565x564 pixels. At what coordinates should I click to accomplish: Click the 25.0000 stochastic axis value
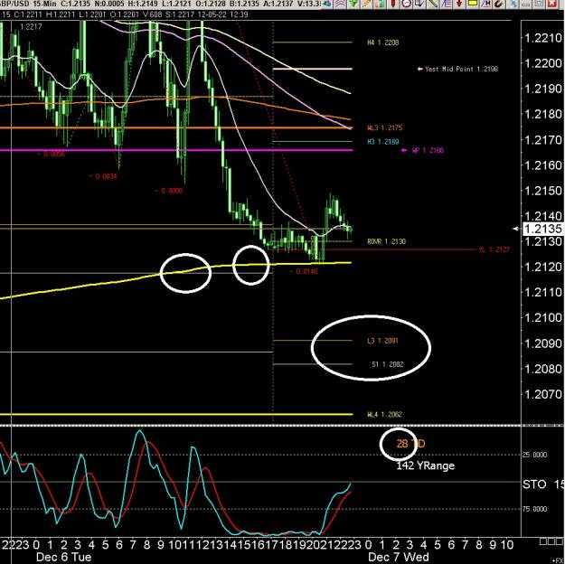click(x=534, y=455)
